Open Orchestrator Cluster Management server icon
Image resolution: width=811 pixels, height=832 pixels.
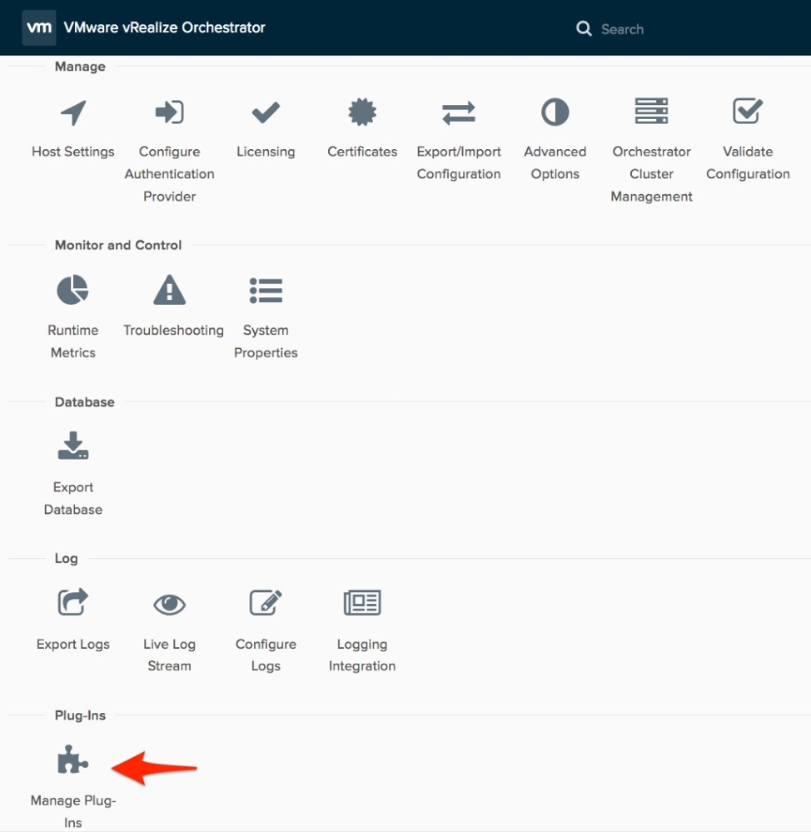tap(651, 112)
